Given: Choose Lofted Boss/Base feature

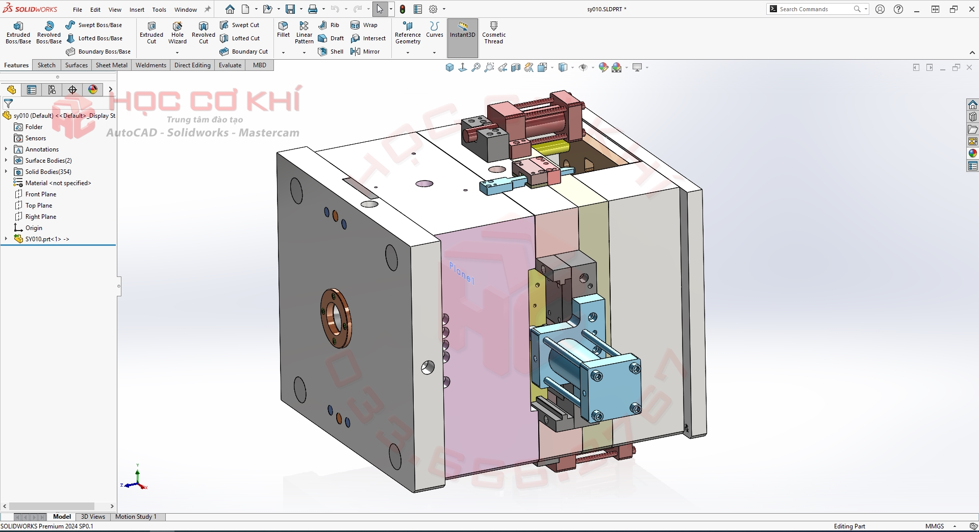Looking at the screenshot, I should pos(95,38).
